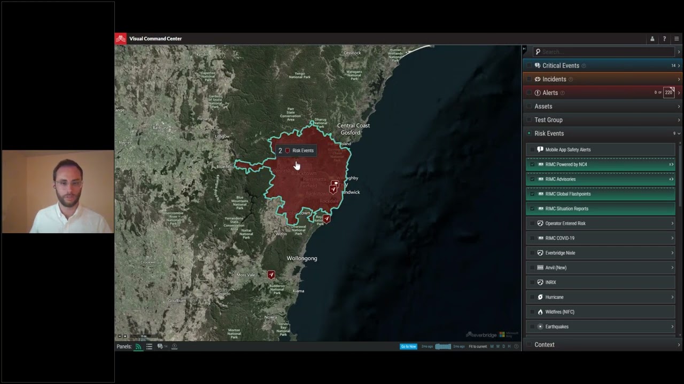
Task: Expand the Alerts section arrow
Action: point(679,93)
